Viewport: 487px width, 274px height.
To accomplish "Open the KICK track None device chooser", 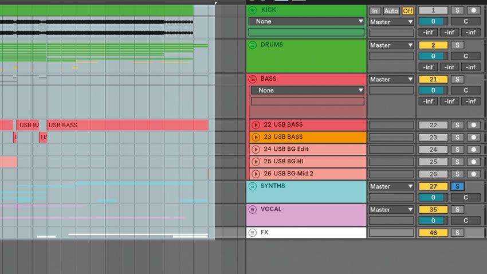I will pyautogui.click(x=307, y=21).
